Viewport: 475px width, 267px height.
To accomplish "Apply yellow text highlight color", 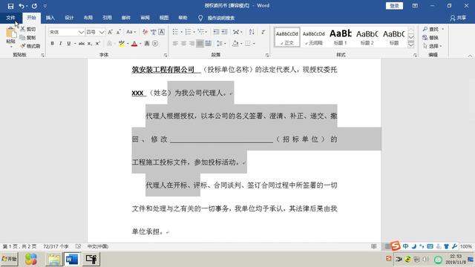I will tap(122, 44).
